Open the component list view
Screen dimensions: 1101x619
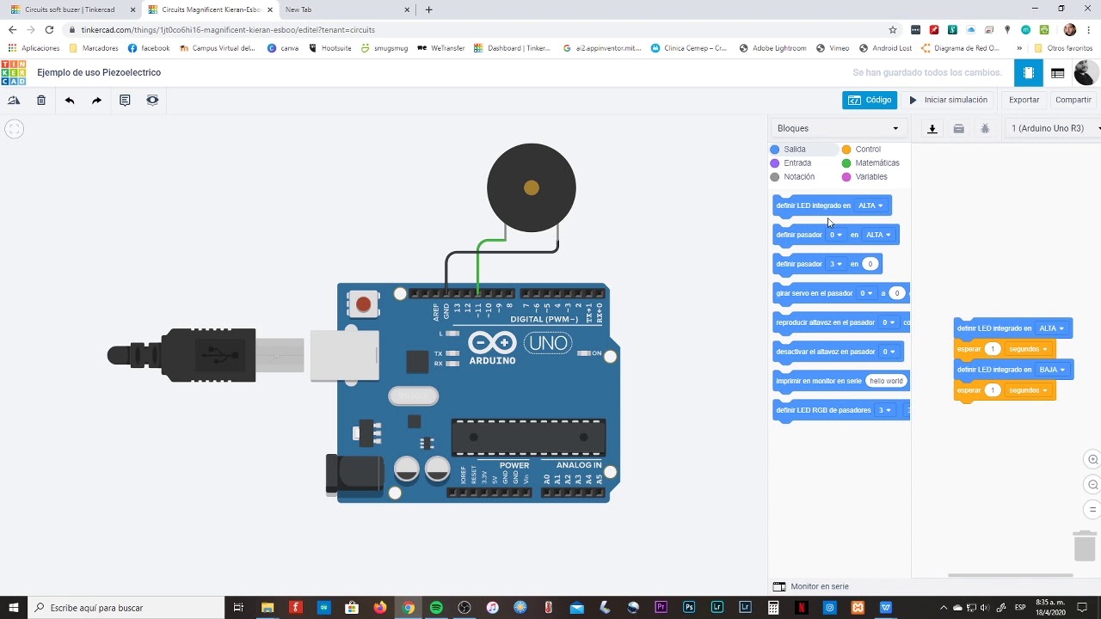pos(1058,73)
